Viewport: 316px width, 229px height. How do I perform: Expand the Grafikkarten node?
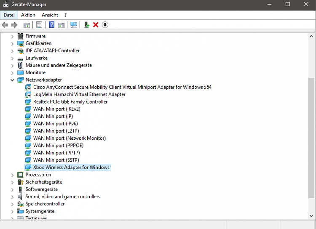pos(13,44)
